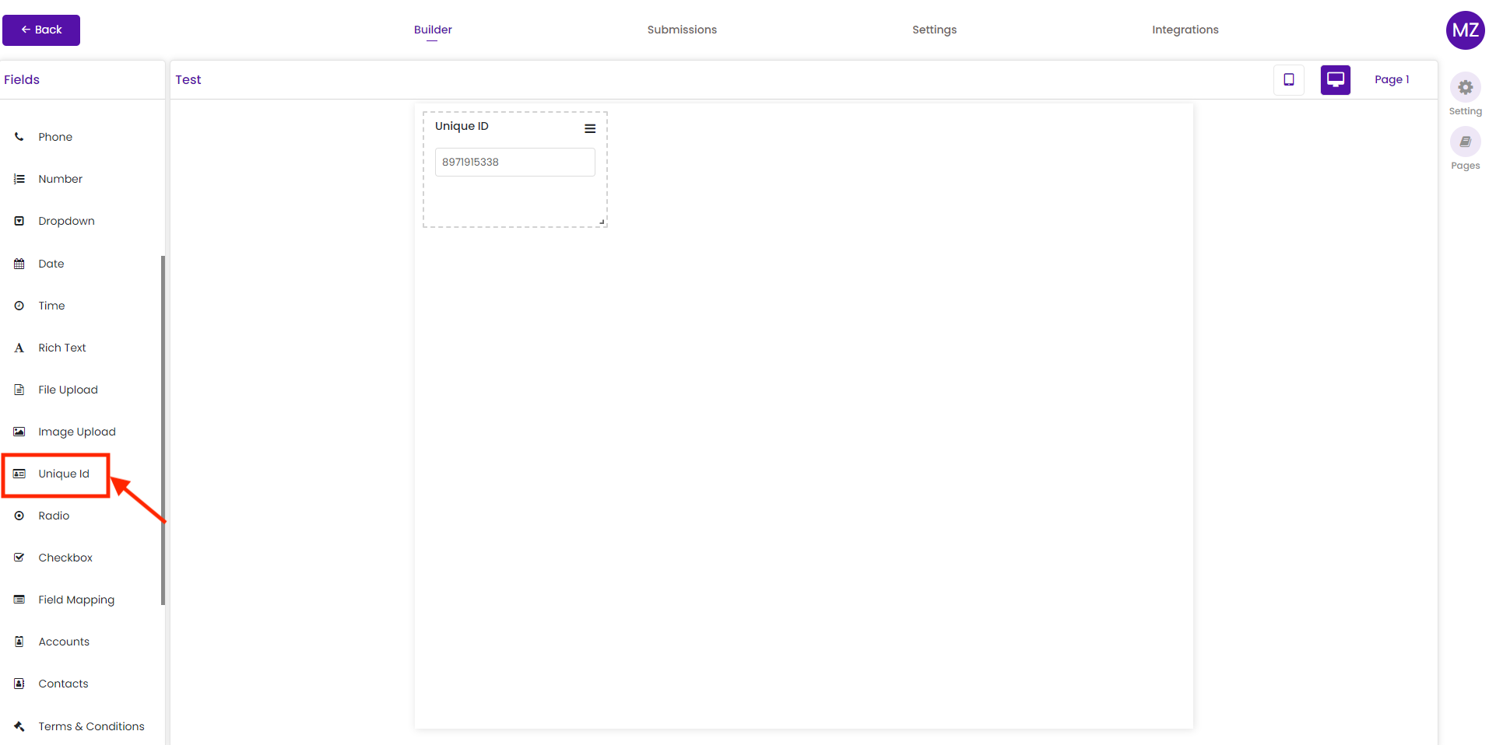This screenshot has height=745, width=1489.
Task: Open the Settings tab
Action: (935, 30)
